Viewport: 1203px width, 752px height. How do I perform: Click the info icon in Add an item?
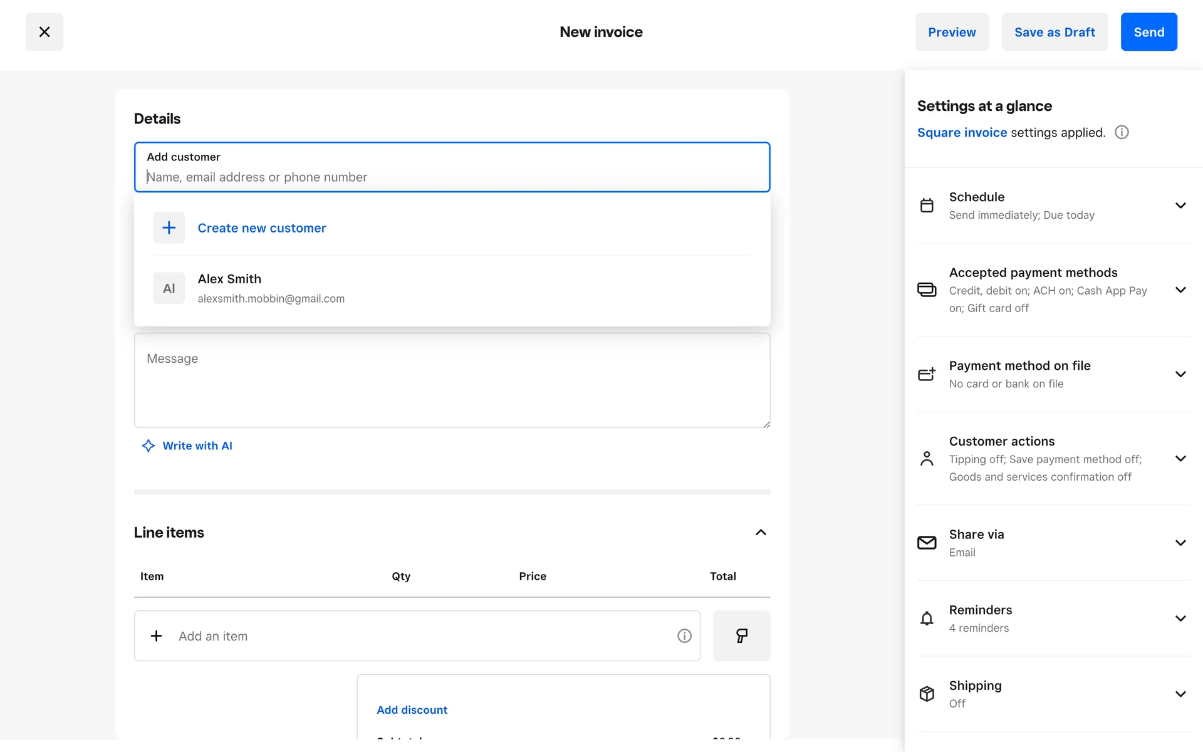pos(684,635)
